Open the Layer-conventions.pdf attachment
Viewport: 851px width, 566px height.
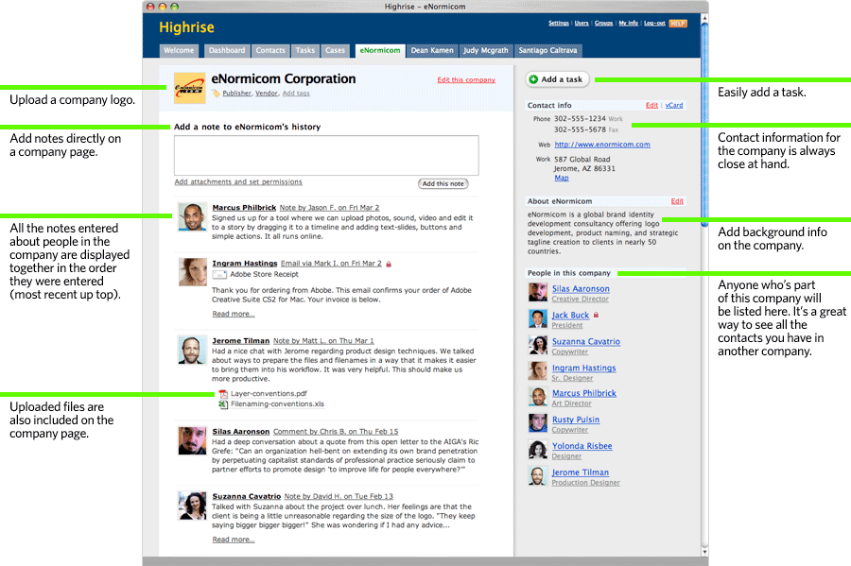[269, 394]
